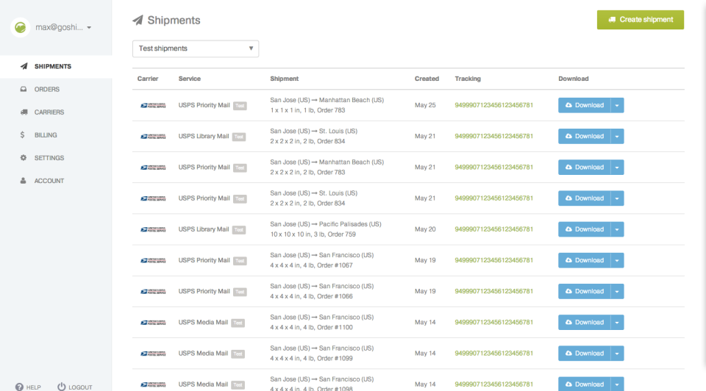
Task: Click the Billing dollar sign icon
Action: [x=24, y=135]
